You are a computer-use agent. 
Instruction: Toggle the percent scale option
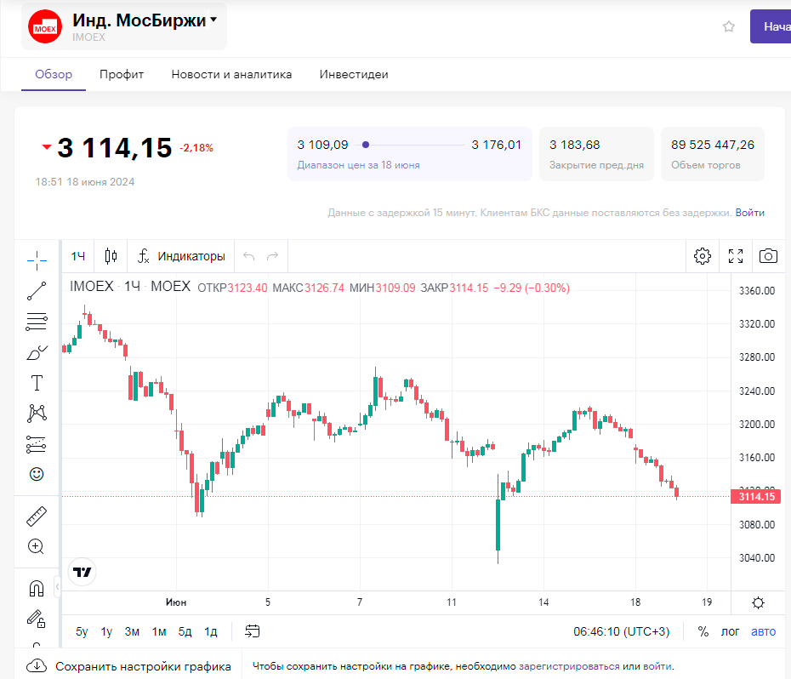pos(703,631)
